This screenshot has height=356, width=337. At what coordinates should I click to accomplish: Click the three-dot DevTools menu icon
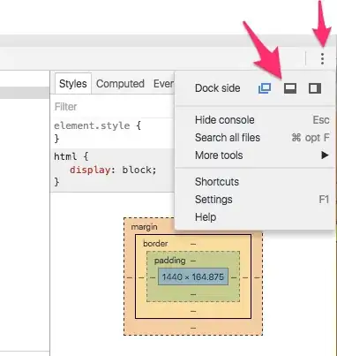323,59
